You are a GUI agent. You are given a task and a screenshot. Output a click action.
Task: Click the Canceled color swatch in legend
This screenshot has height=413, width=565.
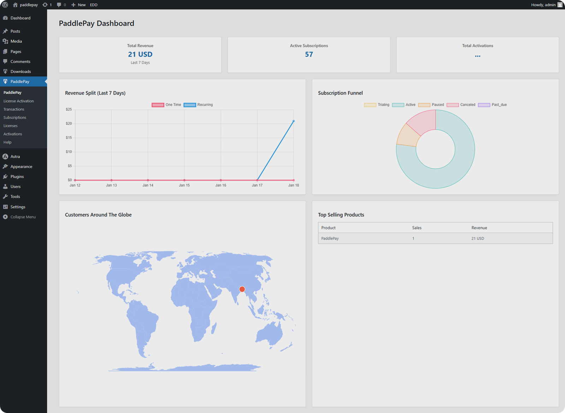click(452, 105)
